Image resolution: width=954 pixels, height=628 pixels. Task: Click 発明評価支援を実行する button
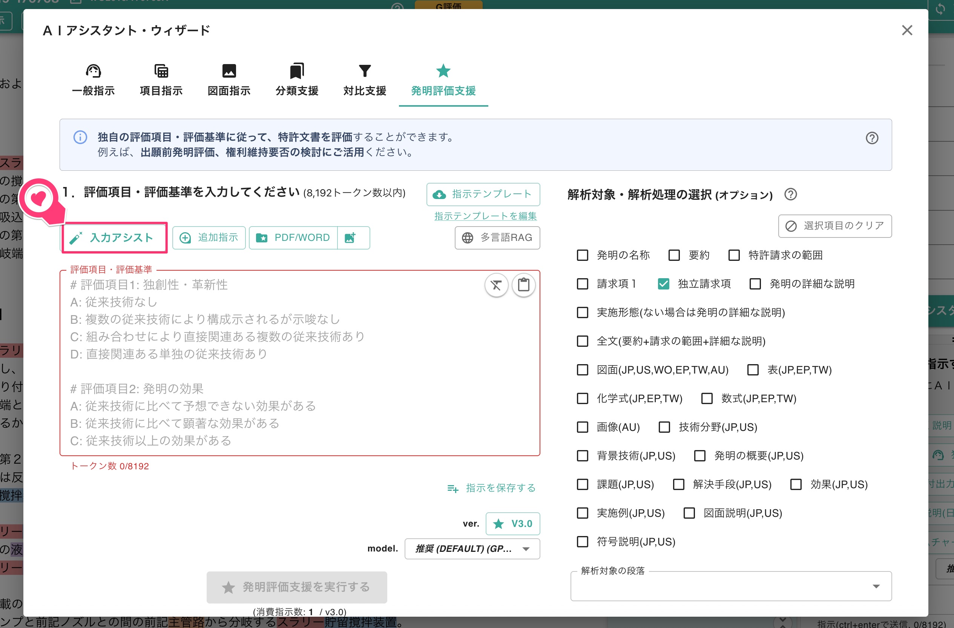tap(297, 587)
